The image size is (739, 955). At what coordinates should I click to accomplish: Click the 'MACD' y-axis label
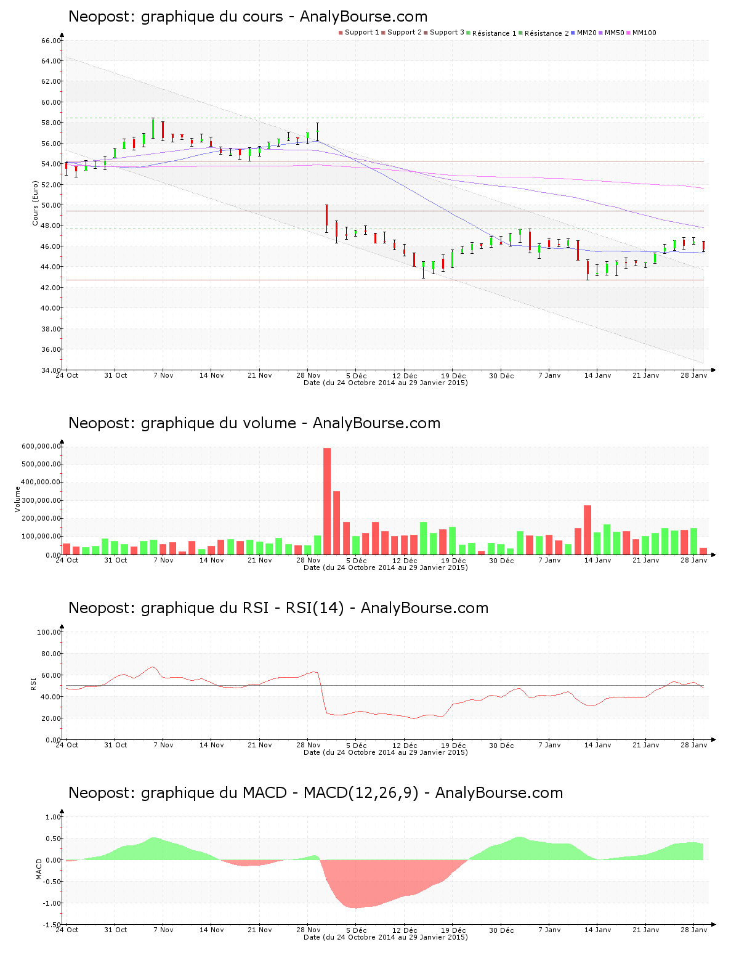[39, 869]
